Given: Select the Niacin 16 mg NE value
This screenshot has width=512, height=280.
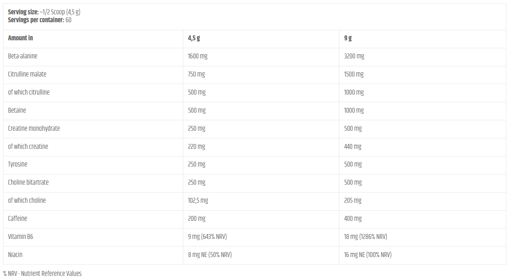Looking at the screenshot, I should [368, 255].
